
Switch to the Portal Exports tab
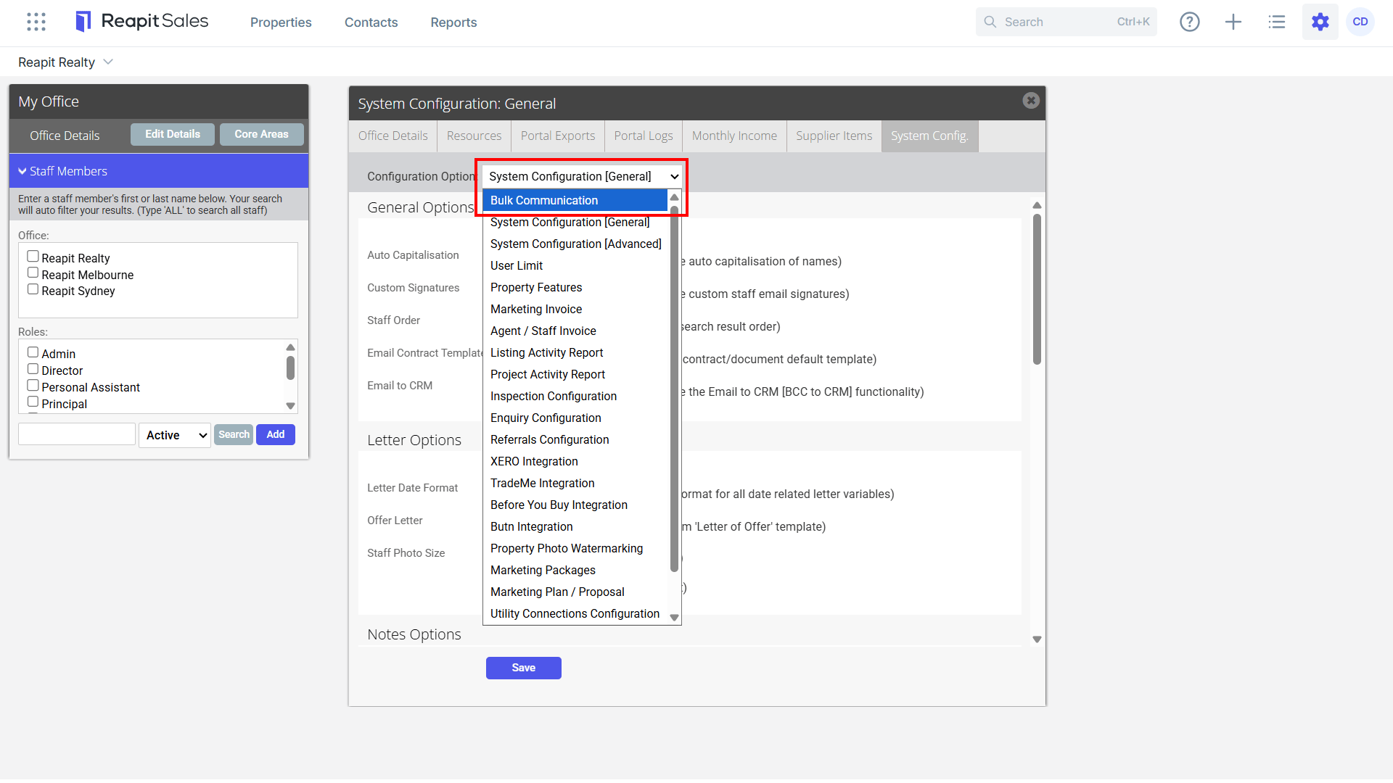coord(557,136)
